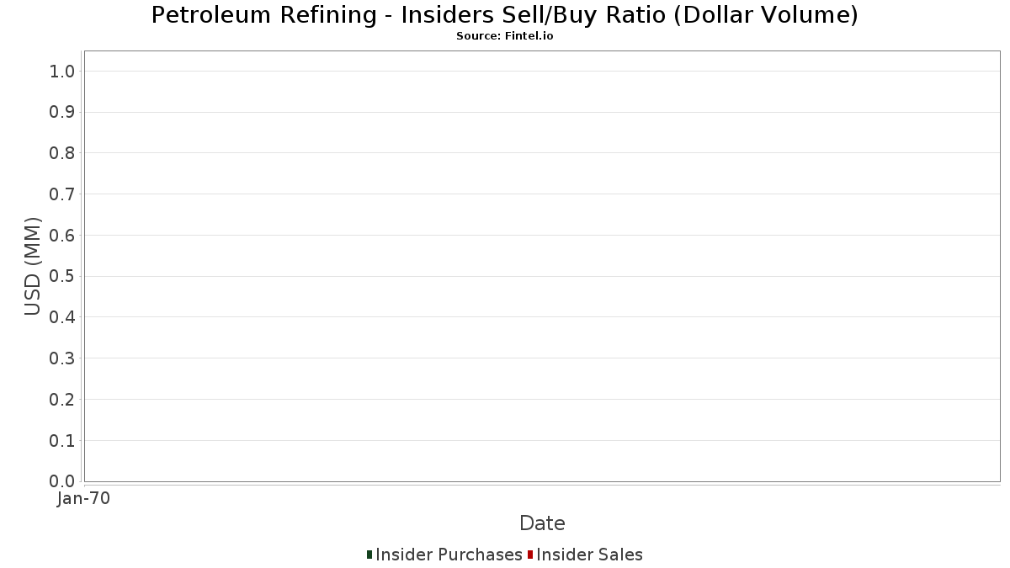This screenshot has width=1010, height=568.
Task: Toggle the Insider Sales legend label
Action: tap(589, 555)
